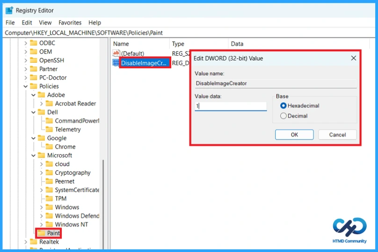Image resolution: width=378 pixels, height=252 pixels.
Task: Select the Cryptography folder icon
Action: click(49, 172)
